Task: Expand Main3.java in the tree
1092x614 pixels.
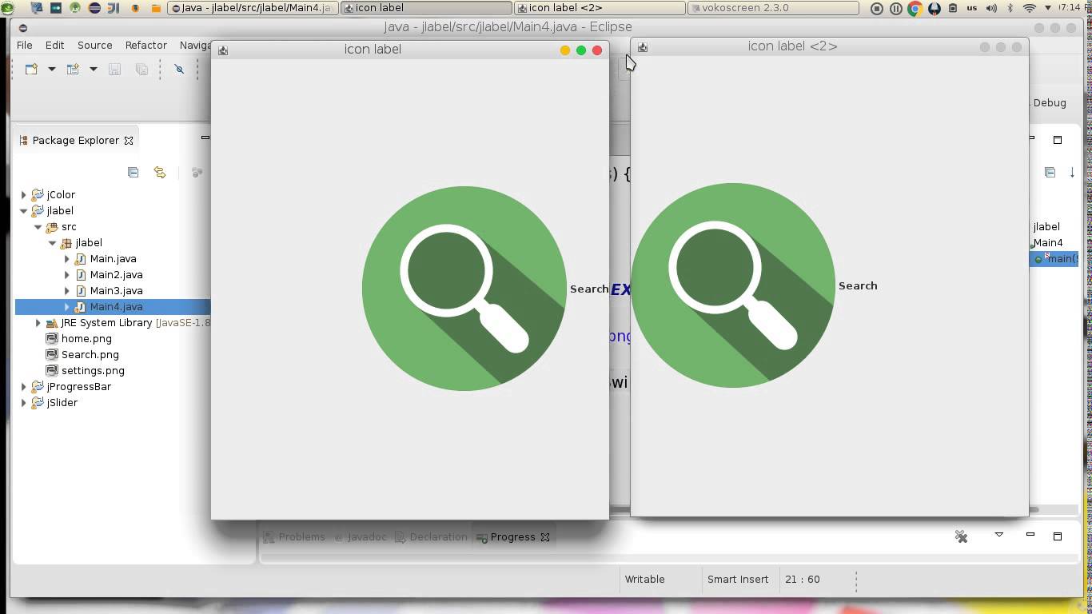Action: point(67,290)
